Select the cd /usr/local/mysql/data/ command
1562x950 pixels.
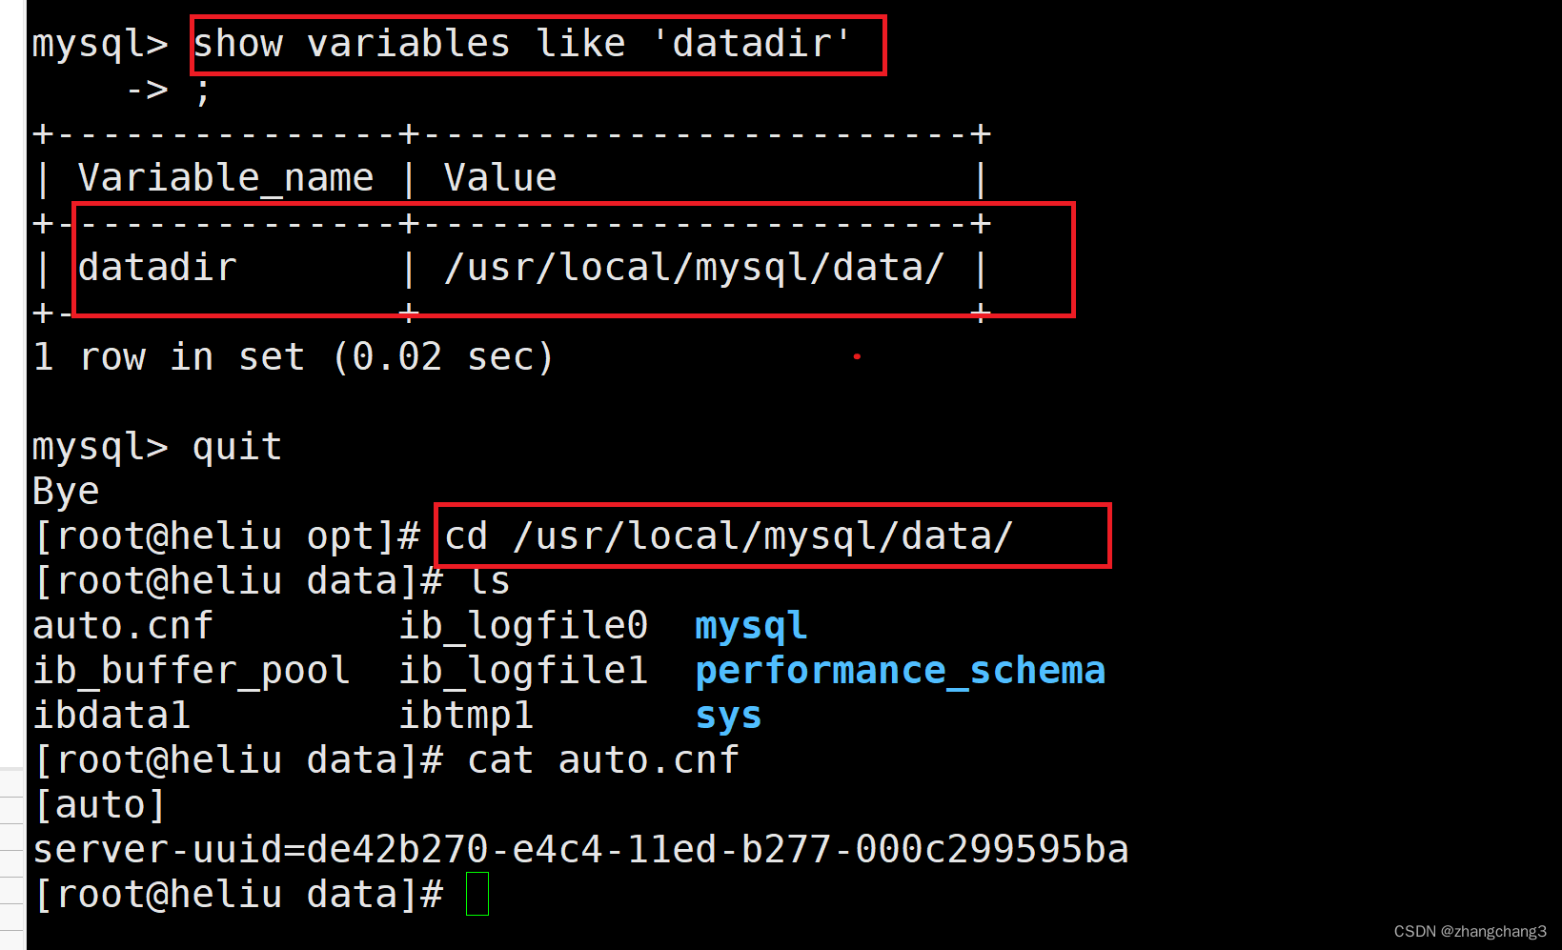(x=728, y=536)
